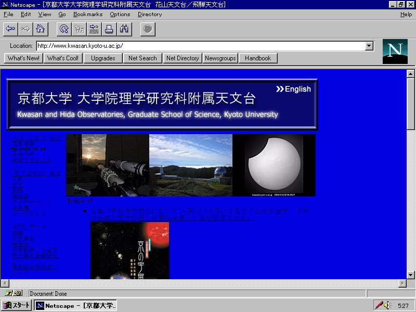The image size is (416, 312).
Task: Click the Net Directory button
Action: click(x=183, y=58)
